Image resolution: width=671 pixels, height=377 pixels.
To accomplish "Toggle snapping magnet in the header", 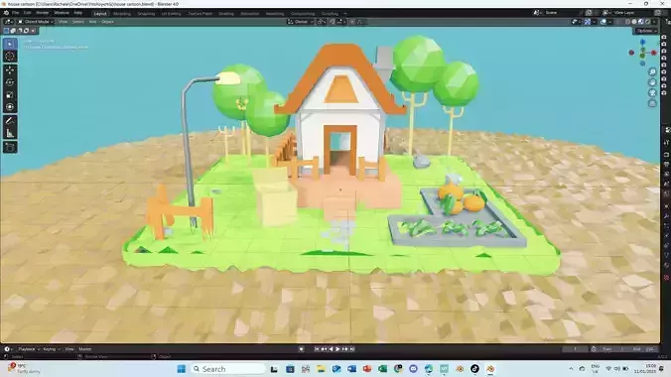I will click(x=332, y=22).
